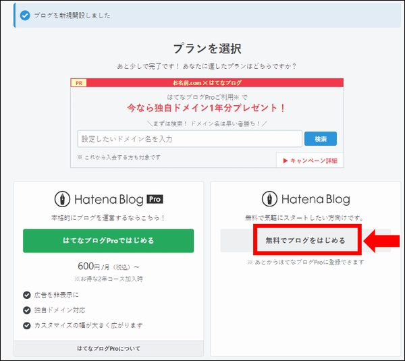The height and width of the screenshot is (361, 405).
Task: Click 広告を非表示に feature text
Action: tap(56, 295)
